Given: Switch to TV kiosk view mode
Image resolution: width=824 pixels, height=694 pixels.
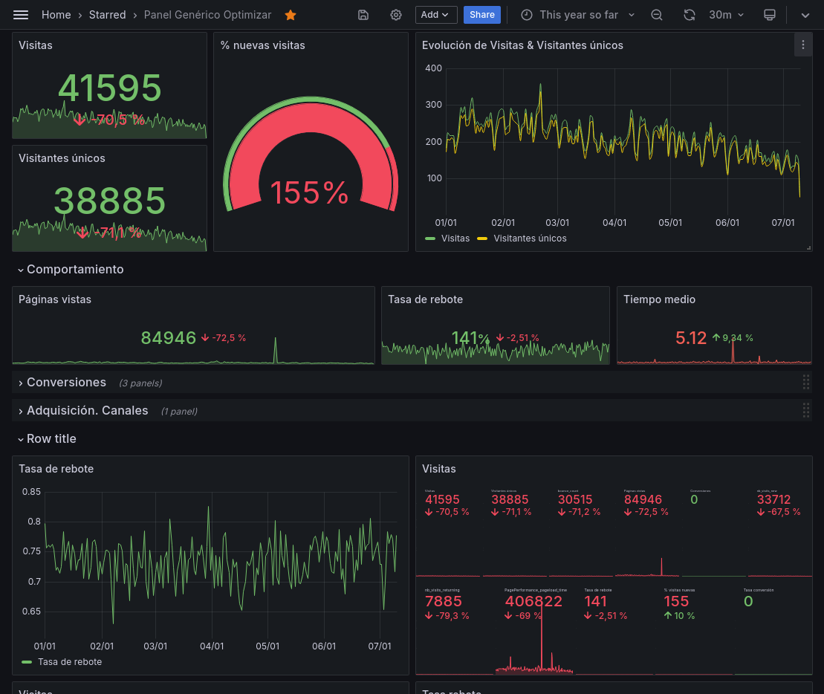Looking at the screenshot, I should point(770,15).
